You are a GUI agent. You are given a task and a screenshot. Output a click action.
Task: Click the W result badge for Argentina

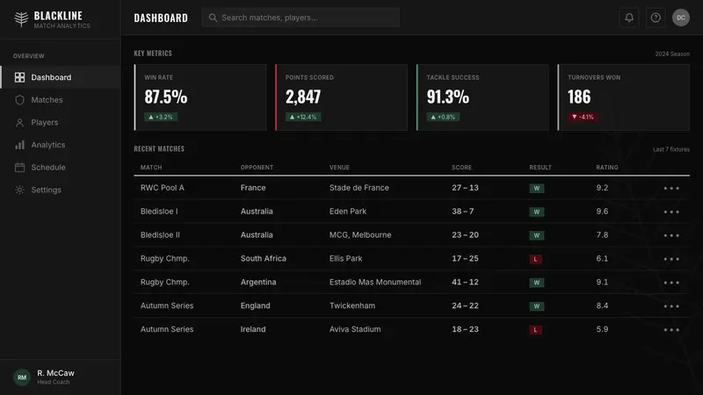click(537, 283)
